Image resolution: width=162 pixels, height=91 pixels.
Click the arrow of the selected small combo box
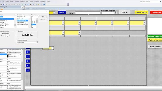[52, 48]
